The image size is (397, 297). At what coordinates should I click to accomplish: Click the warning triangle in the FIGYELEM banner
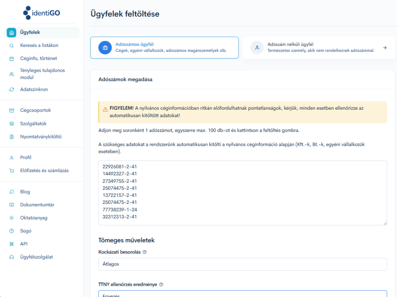tap(105, 109)
